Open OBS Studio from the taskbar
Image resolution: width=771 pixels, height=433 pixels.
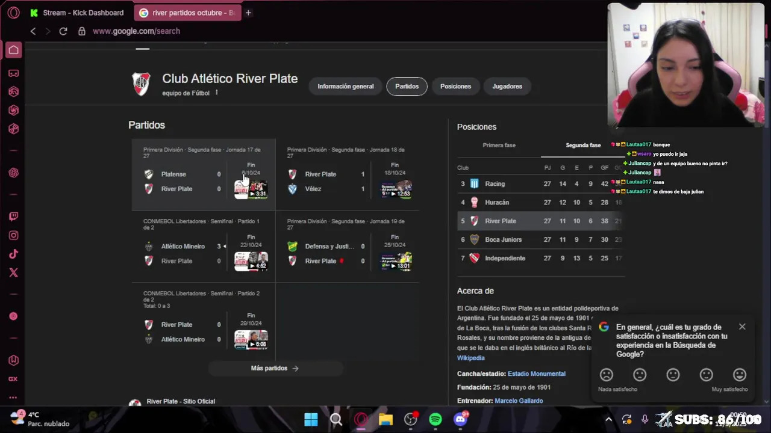[411, 419]
